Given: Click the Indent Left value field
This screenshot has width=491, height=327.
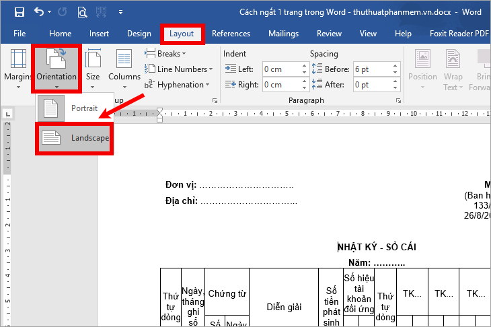Looking at the screenshot, I should [x=282, y=69].
